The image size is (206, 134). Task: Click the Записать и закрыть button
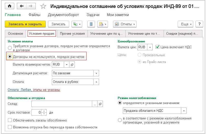click(25, 24)
